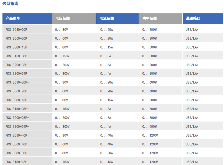Click voltage 0...30V in PDS 3030-20P row
The width and height of the screenshot is (224, 165).
(62, 29)
